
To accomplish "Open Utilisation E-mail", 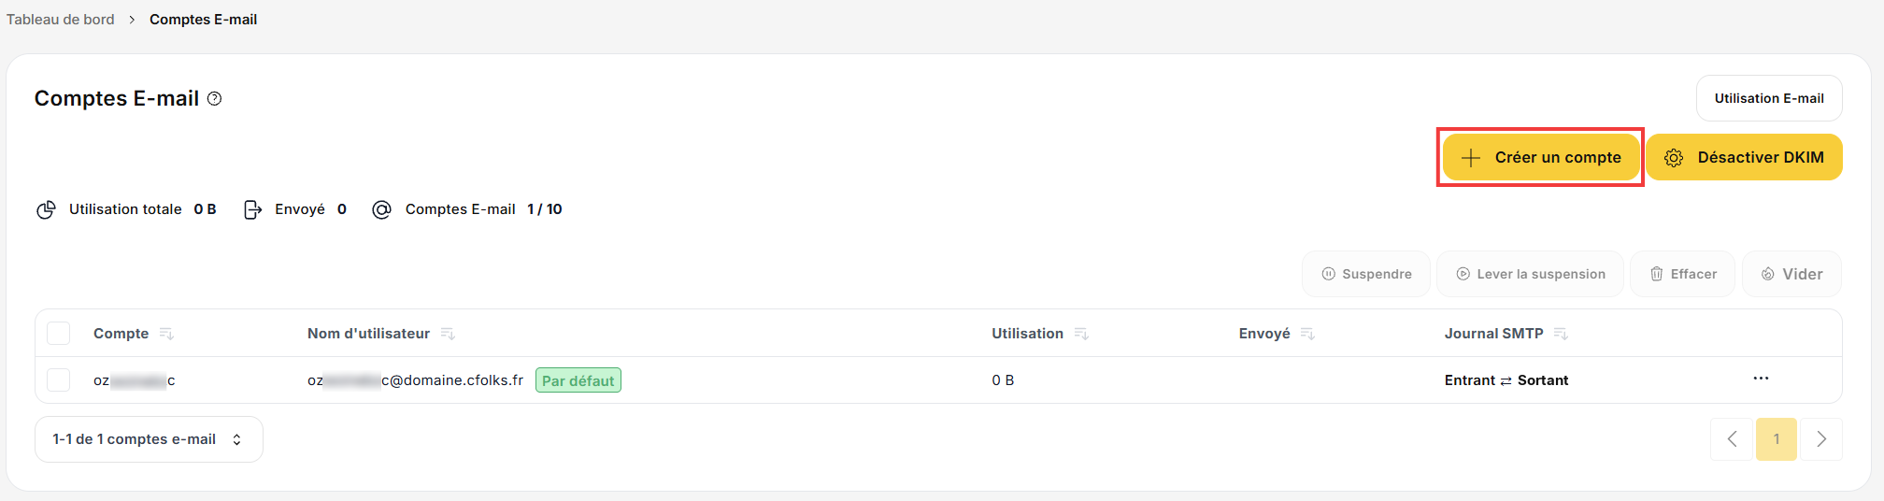I will click(x=1769, y=98).
